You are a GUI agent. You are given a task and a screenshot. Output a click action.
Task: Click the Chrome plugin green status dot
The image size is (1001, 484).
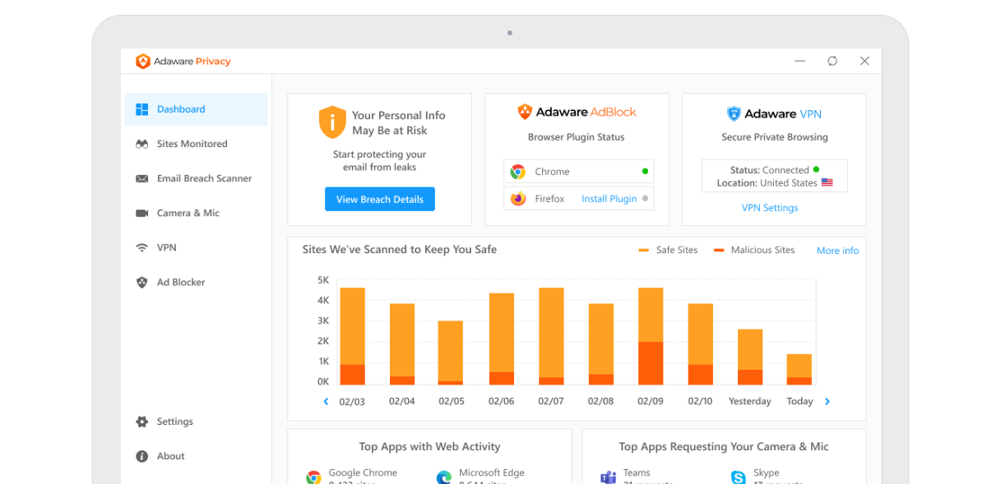645,172
